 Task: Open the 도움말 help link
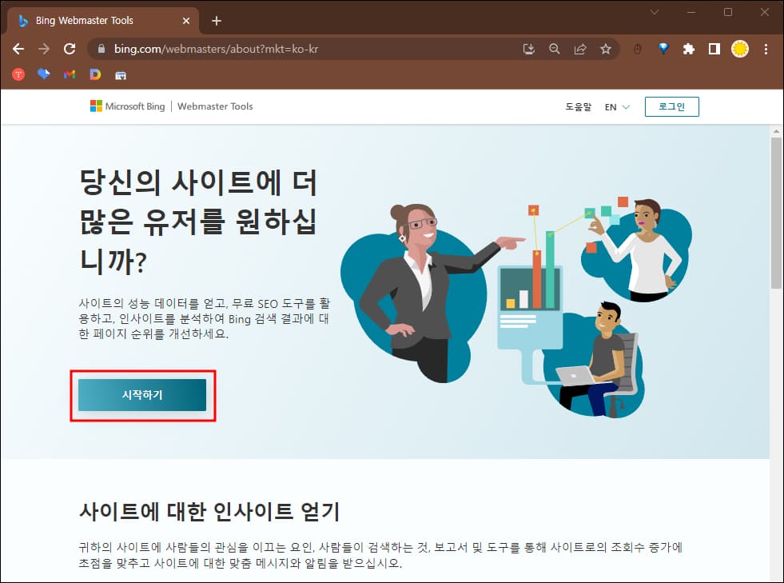(x=579, y=106)
